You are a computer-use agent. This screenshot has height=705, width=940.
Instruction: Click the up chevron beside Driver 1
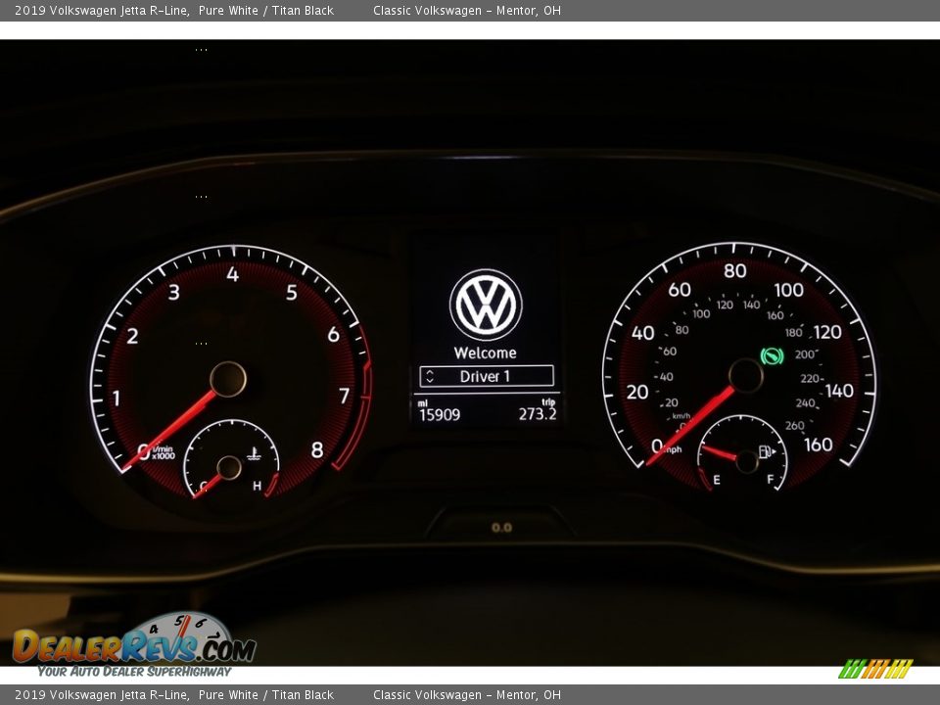pyautogui.click(x=428, y=371)
